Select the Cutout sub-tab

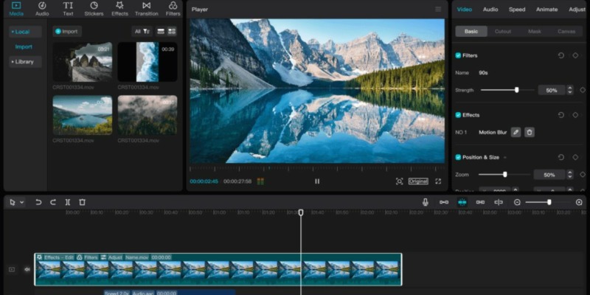(x=503, y=32)
